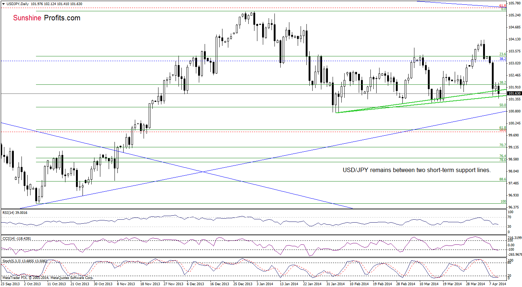
Task: Click the 100.800 price axis label
Action: 515,111
